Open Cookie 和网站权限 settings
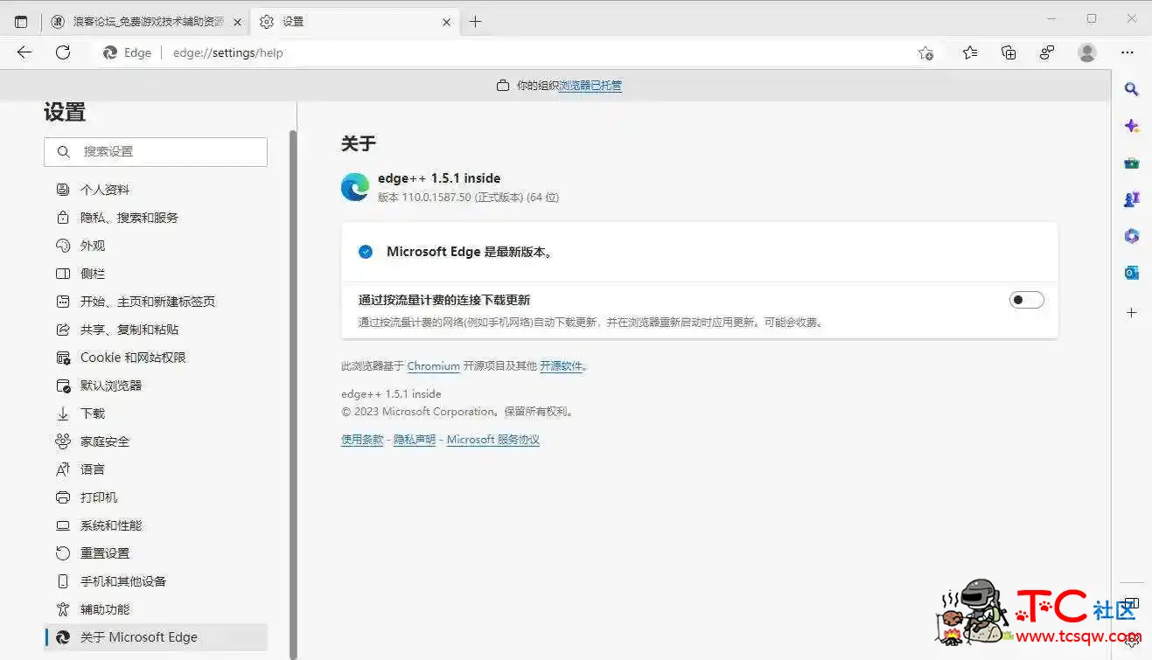This screenshot has height=660, width=1152. click(x=156, y=358)
